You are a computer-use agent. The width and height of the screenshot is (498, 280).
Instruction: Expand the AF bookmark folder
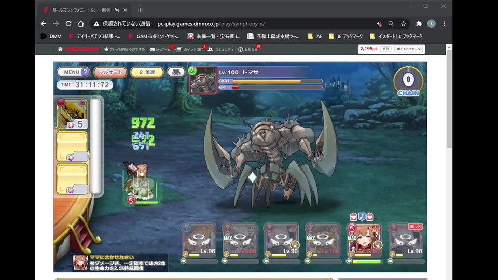tap(315, 36)
